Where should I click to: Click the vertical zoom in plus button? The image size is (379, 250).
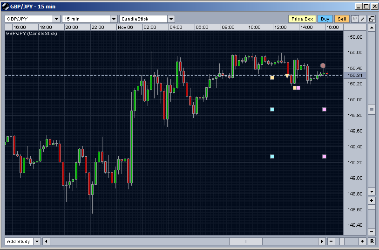372,201
